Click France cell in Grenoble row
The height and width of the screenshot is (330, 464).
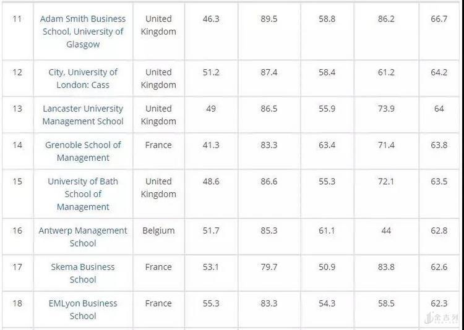point(158,145)
